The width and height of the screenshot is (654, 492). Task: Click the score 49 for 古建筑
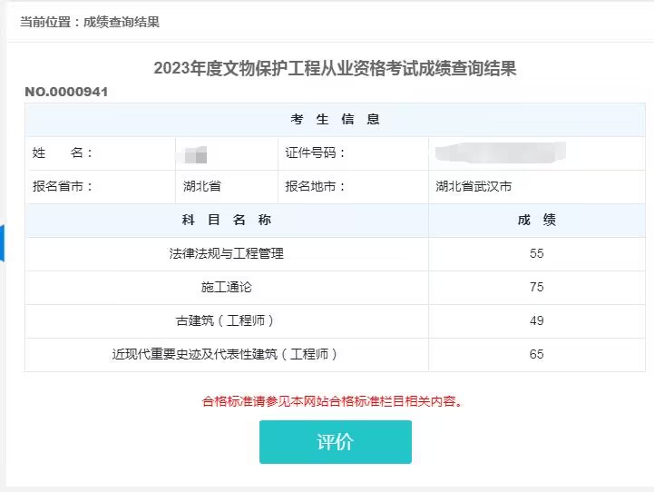536,320
